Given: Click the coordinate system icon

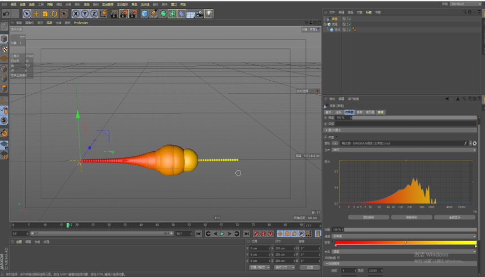Looking at the screenshot, I should pos(103,14).
